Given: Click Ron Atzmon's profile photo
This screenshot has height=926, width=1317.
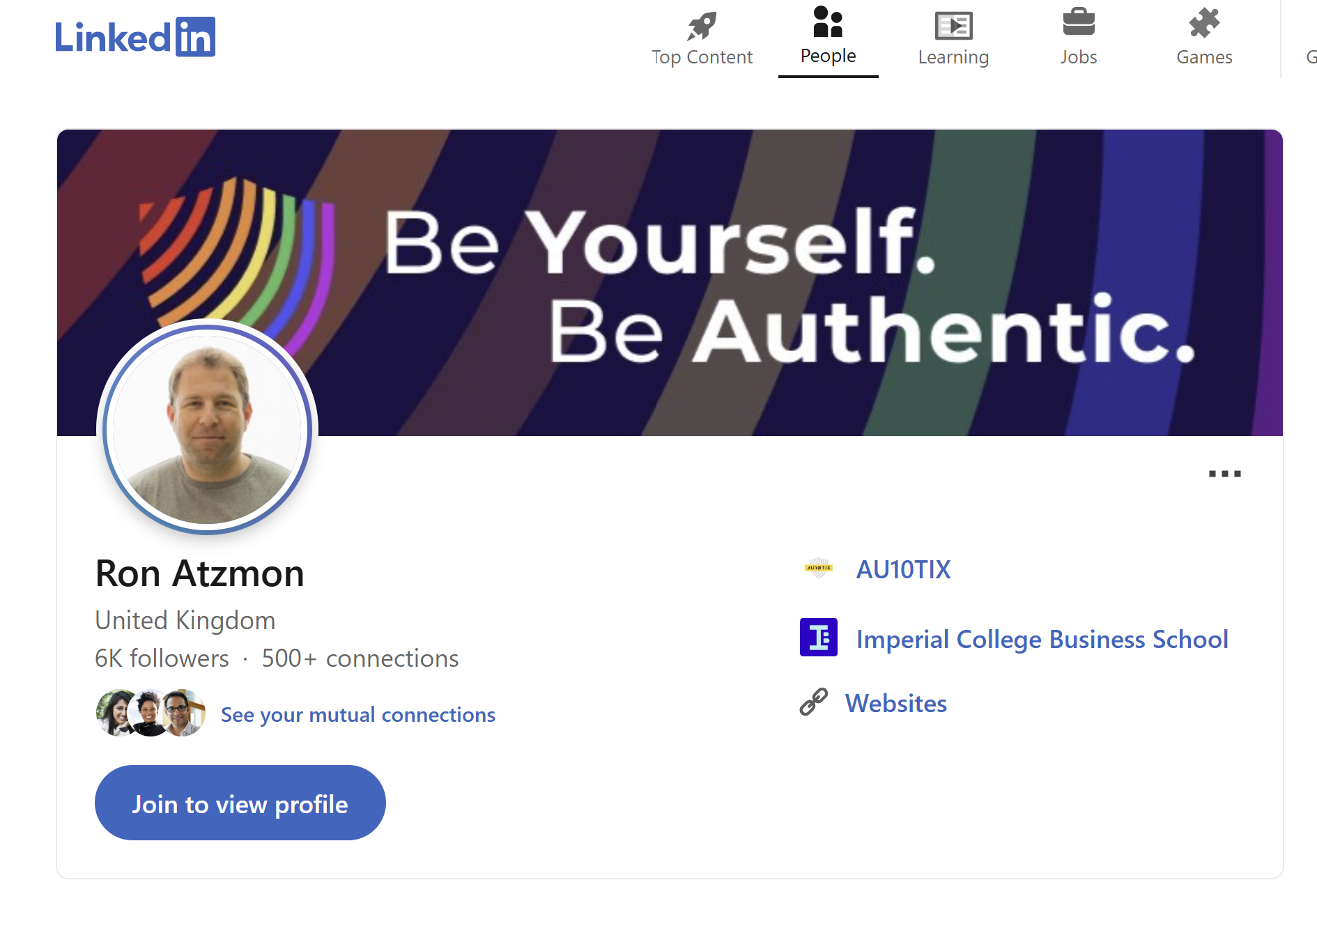Looking at the screenshot, I should point(207,429).
